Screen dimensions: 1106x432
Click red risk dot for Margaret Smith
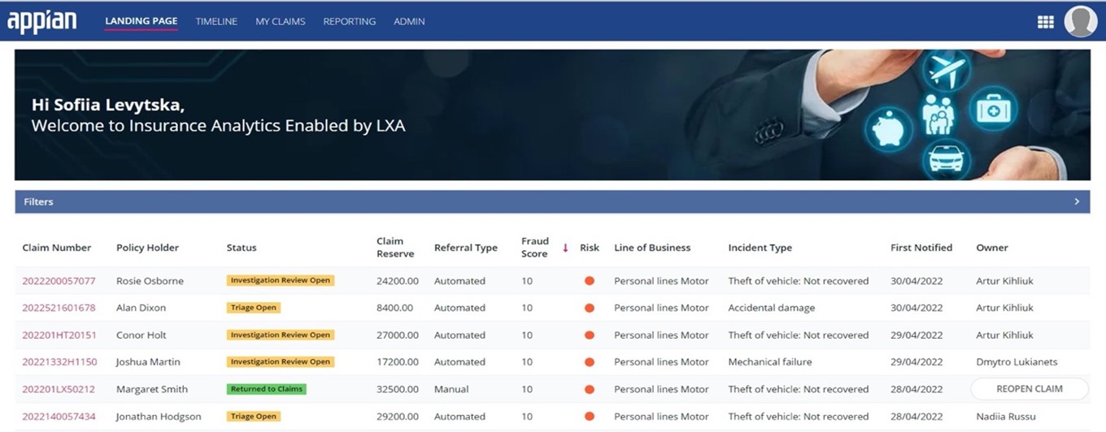tap(590, 389)
